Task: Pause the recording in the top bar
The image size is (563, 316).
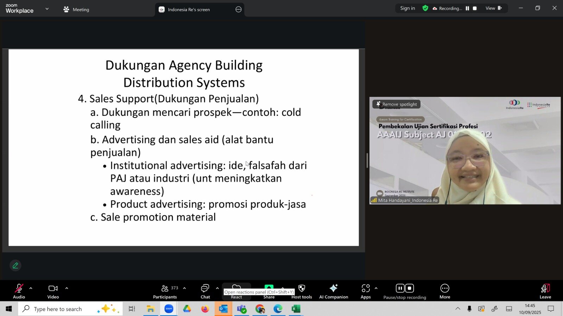Action: pyautogui.click(x=467, y=8)
